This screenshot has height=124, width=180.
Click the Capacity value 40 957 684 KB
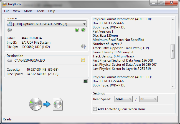[36, 70]
